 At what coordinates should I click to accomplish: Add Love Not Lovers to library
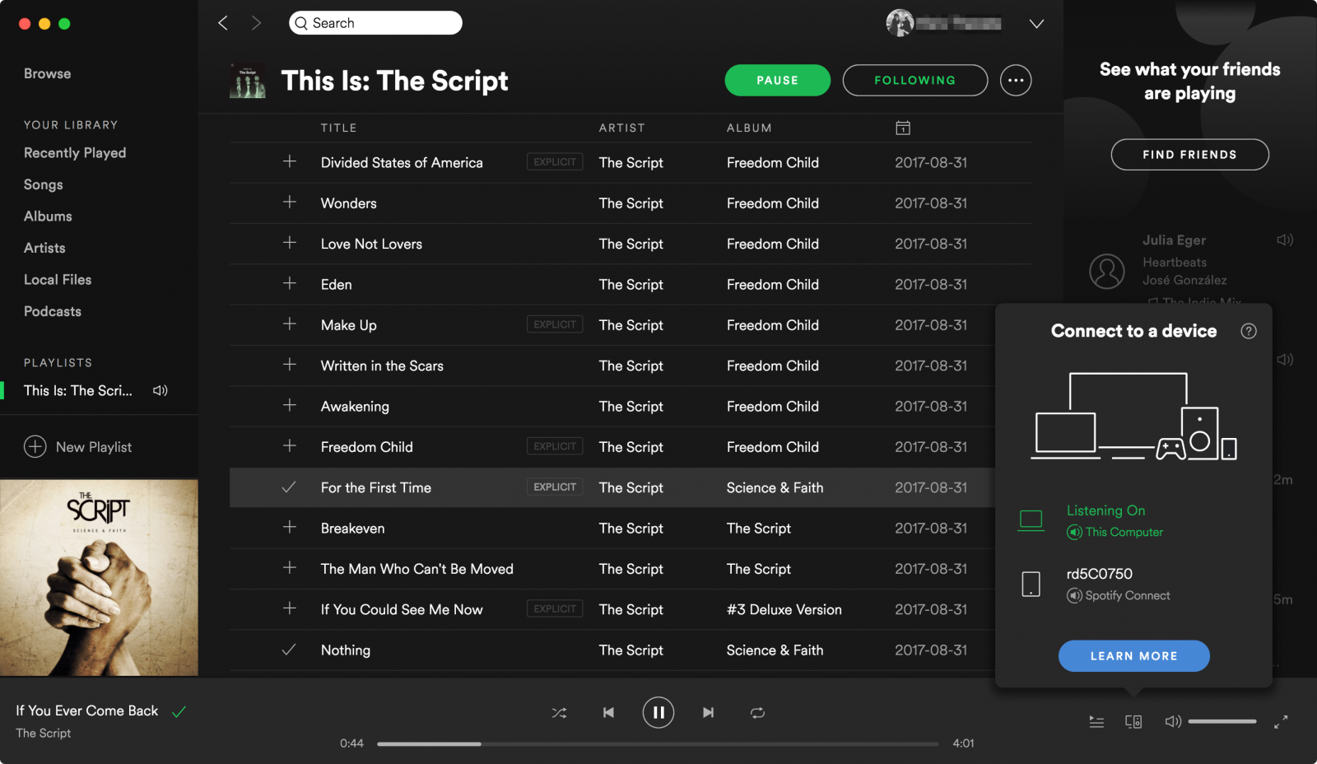(x=290, y=243)
